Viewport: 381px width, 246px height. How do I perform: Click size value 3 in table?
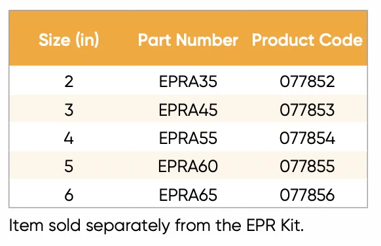tap(69, 110)
